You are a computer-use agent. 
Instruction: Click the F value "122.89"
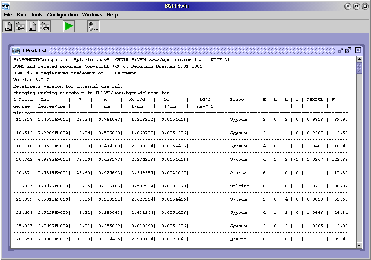340,160
